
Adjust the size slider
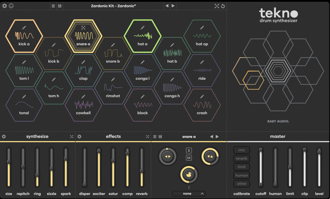pos(9,167)
